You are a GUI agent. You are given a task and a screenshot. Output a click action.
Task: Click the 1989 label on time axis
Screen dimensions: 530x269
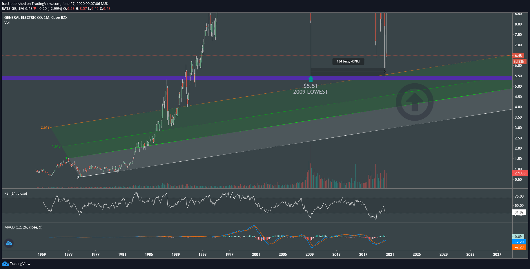click(176, 255)
